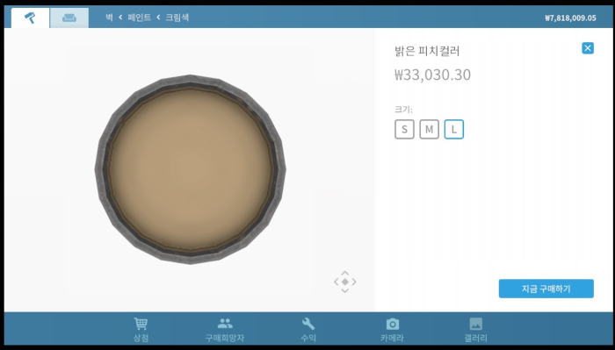Click the price ₩33,030.30
615x350 pixels.
coord(432,75)
